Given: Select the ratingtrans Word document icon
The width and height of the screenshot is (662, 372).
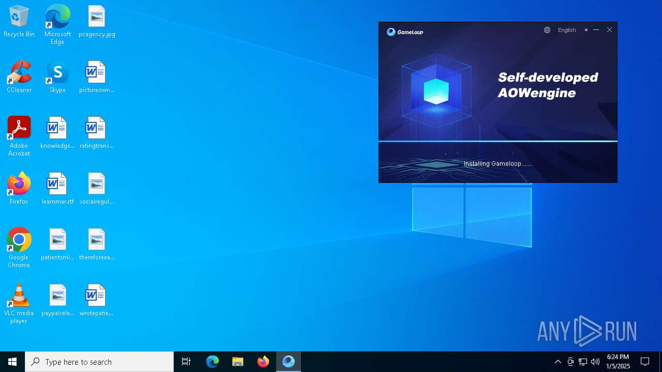Looking at the screenshot, I should (x=97, y=133).
